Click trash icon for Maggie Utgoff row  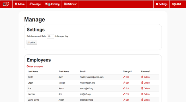pos(142,82)
